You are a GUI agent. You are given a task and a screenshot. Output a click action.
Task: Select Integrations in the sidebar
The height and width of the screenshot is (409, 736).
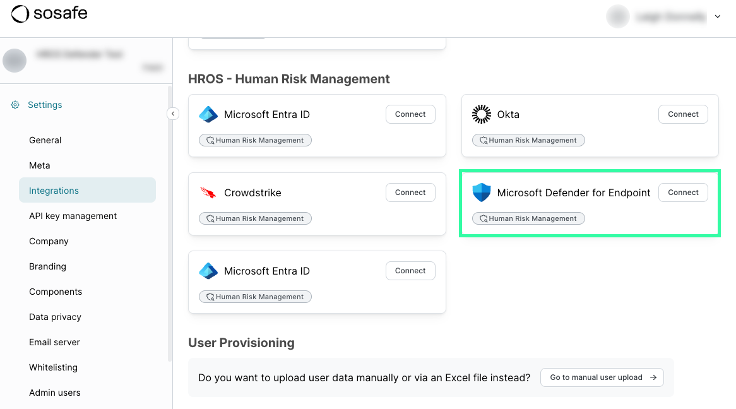coord(87,190)
